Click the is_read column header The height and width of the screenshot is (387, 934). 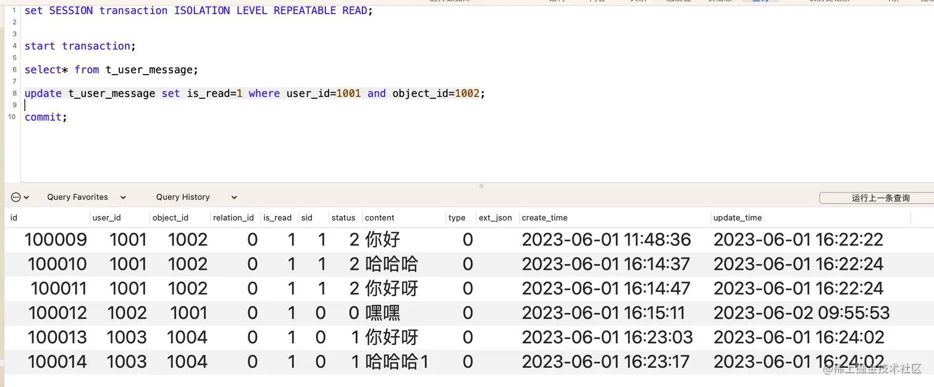[277, 217]
